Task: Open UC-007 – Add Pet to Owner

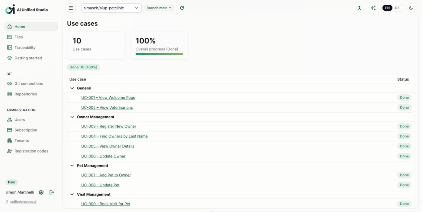Action: pos(106,175)
